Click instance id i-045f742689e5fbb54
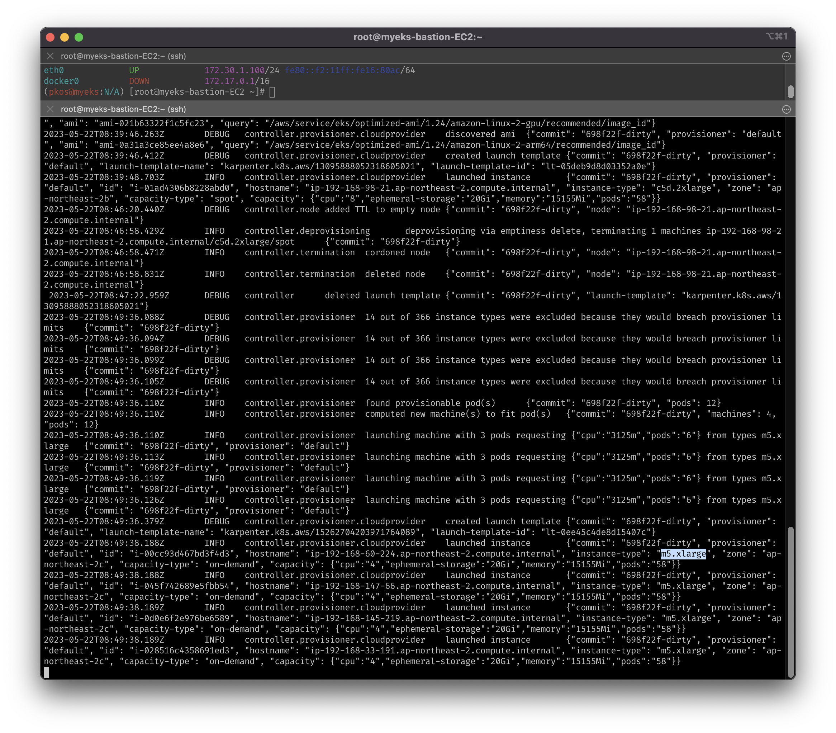The height and width of the screenshot is (733, 836). (182, 586)
